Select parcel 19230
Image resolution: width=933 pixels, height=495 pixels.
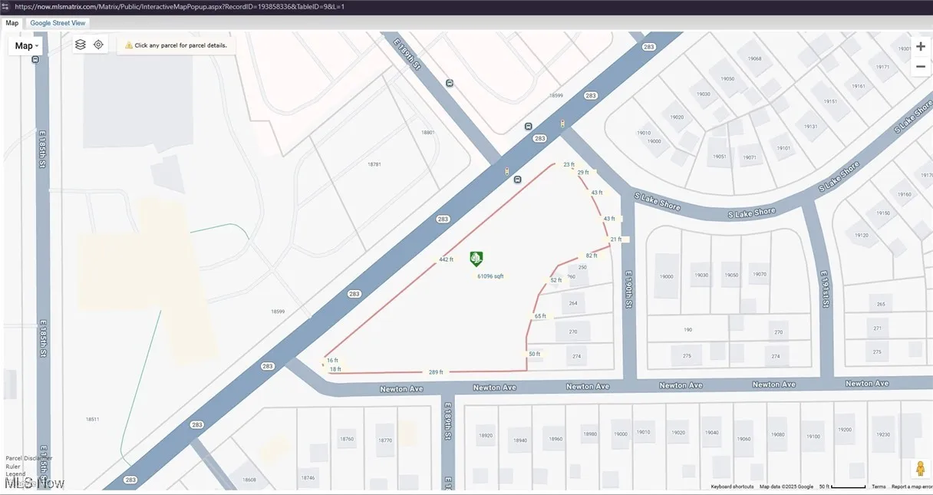tap(883, 435)
